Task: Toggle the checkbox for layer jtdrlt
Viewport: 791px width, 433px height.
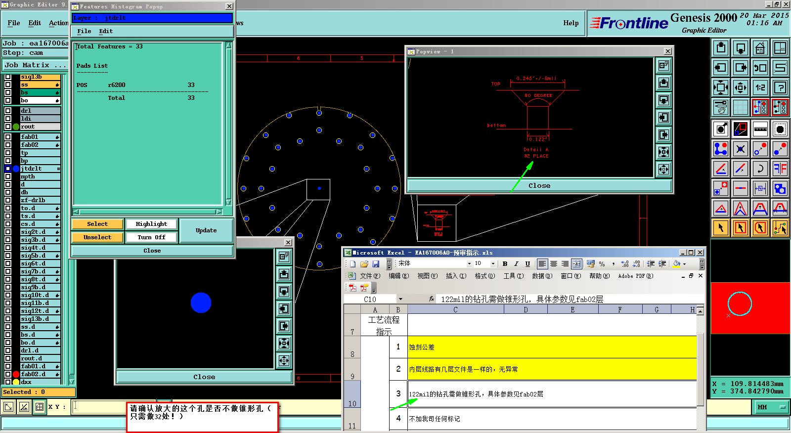Action: (x=8, y=169)
